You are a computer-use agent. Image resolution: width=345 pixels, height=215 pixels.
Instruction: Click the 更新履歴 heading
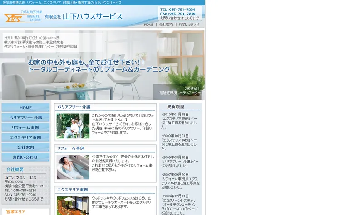pos(176,106)
